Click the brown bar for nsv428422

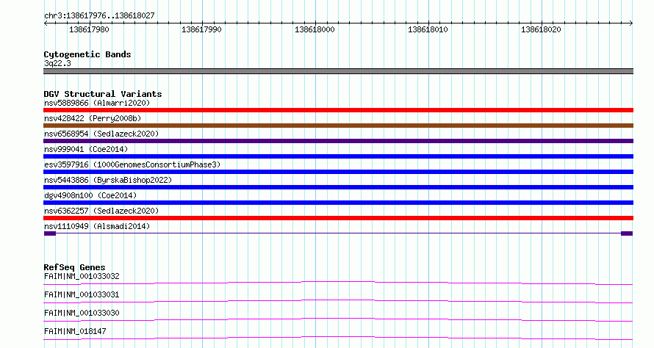tap(338, 126)
